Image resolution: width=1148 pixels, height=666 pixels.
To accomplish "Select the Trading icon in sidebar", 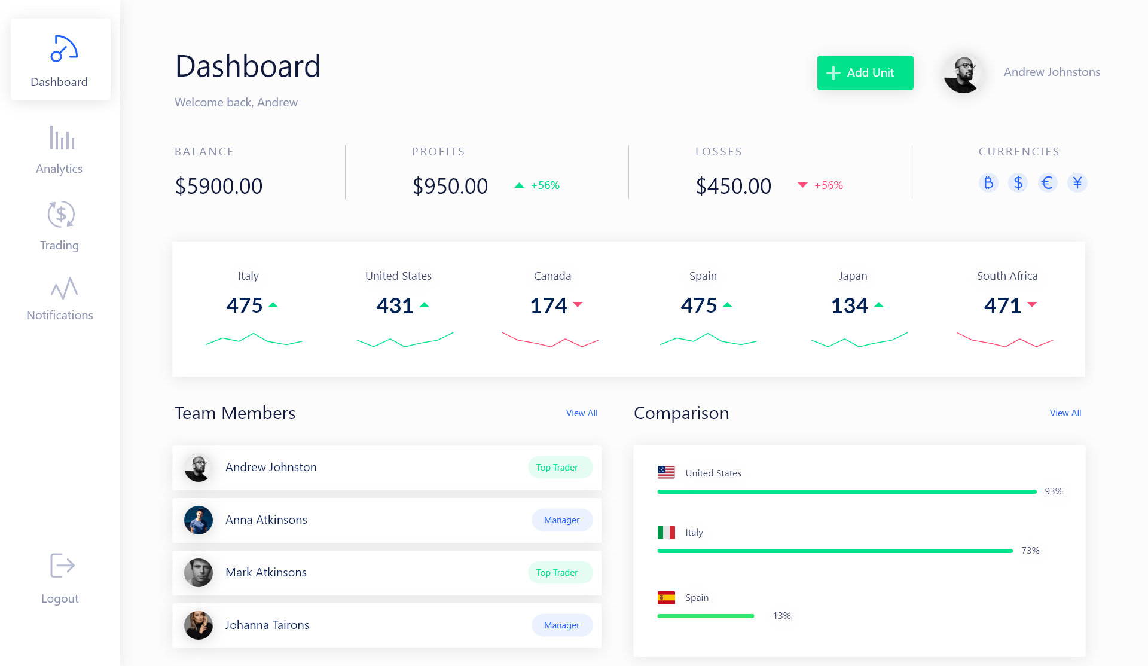I will click(x=59, y=226).
